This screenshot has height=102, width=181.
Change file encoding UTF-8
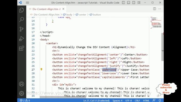tap(129, 101)
